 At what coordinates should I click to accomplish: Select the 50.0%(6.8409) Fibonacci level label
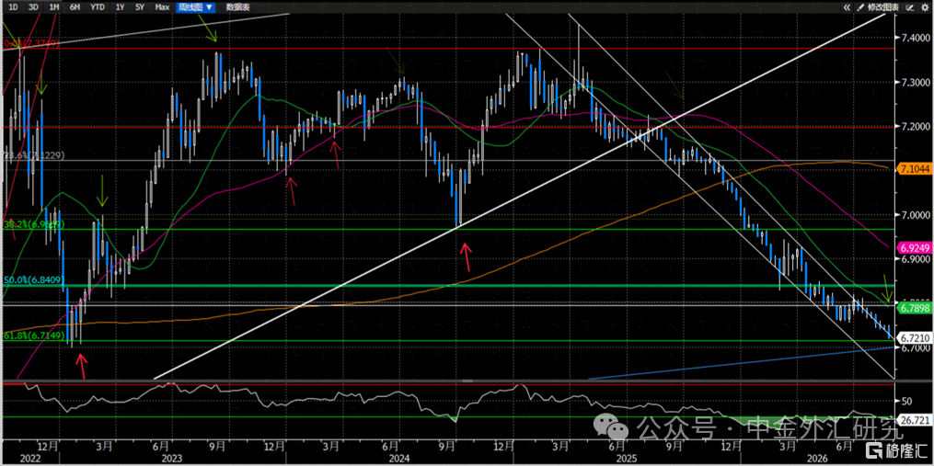(x=33, y=279)
